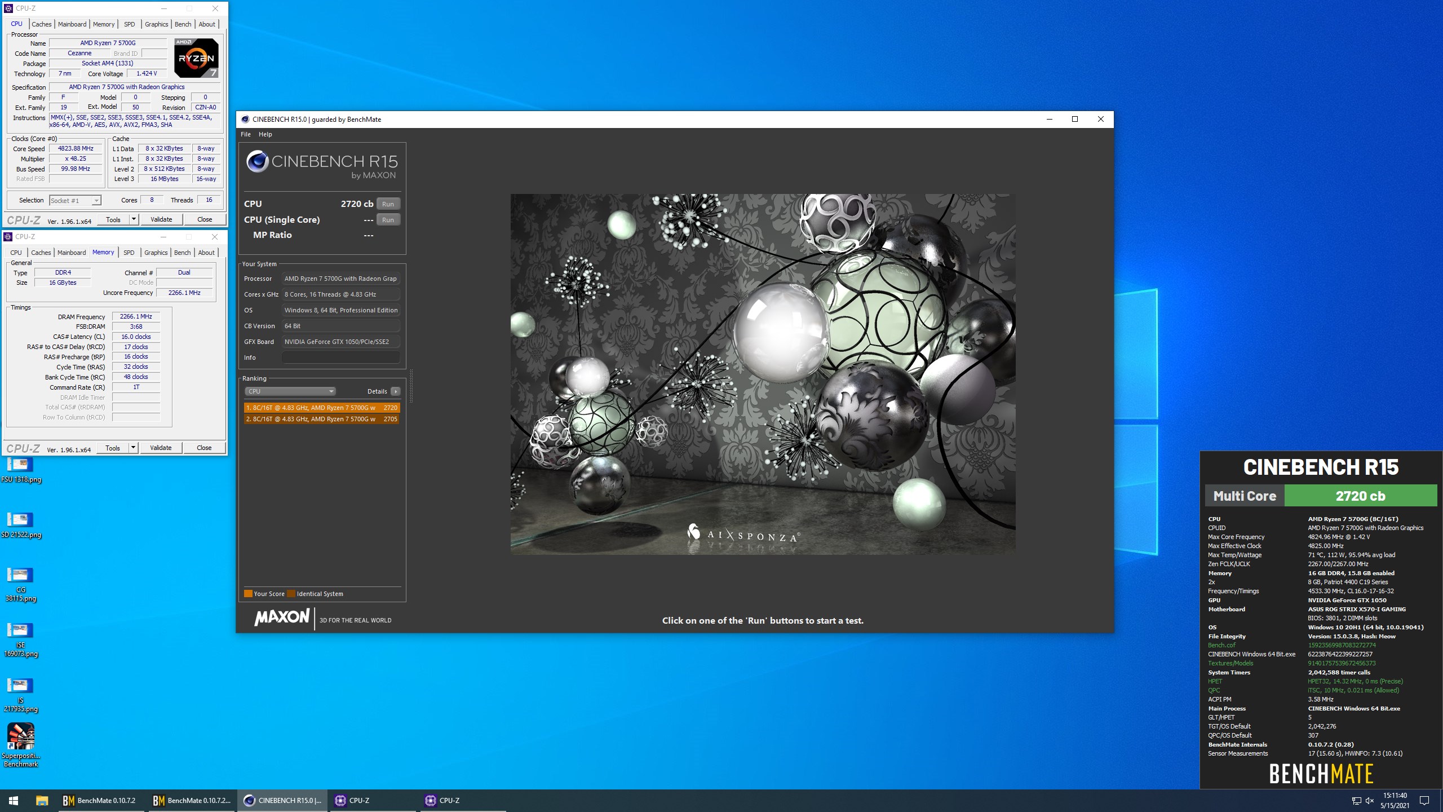This screenshot has height=812, width=1443.
Task: Open IS 217935.png desktop file
Action: coord(21,695)
